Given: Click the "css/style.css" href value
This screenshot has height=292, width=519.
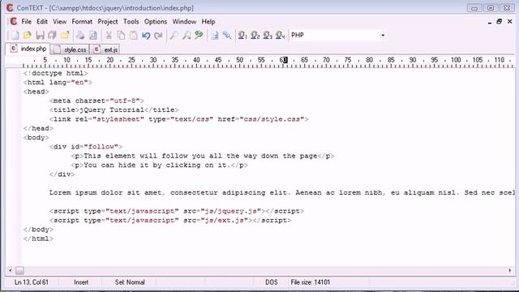Looking at the screenshot, I should (272, 119).
